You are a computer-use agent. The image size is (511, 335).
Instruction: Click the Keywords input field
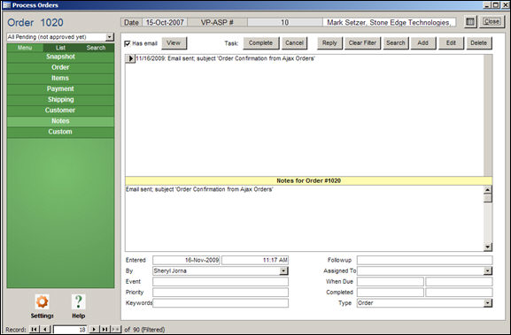pyautogui.click(x=221, y=303)
